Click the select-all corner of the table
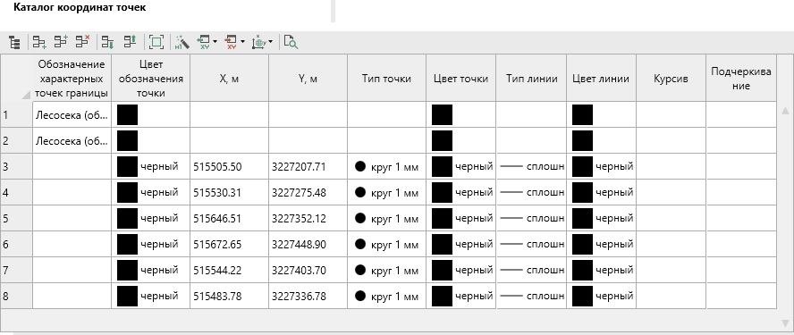 pos(17,78)
